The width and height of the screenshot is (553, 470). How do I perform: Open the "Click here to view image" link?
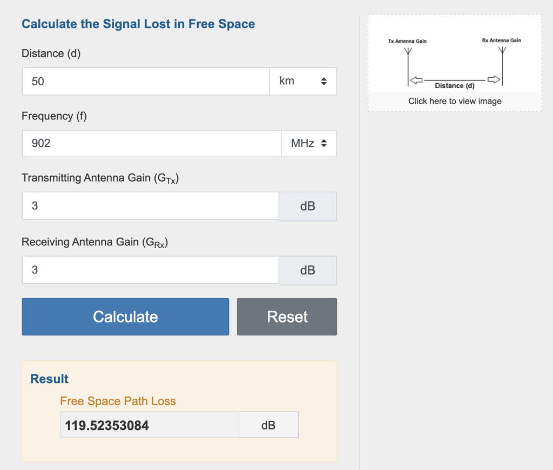(x=455, y=101)
